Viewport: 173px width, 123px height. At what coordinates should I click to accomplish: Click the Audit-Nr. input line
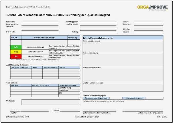pyautogui.click(x=148, y=24)
